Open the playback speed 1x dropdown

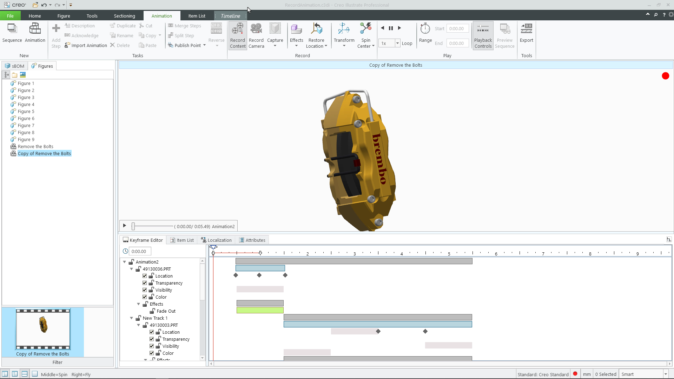397,43
